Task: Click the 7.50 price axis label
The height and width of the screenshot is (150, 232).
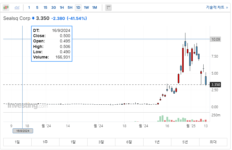Action: tap(215, 56)
